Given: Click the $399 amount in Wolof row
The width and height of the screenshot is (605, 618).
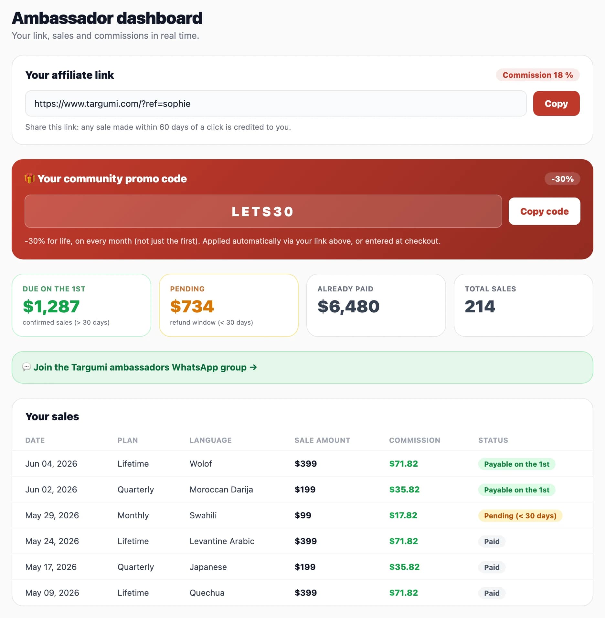Looking at the screenshot, I should pos(306,464).
